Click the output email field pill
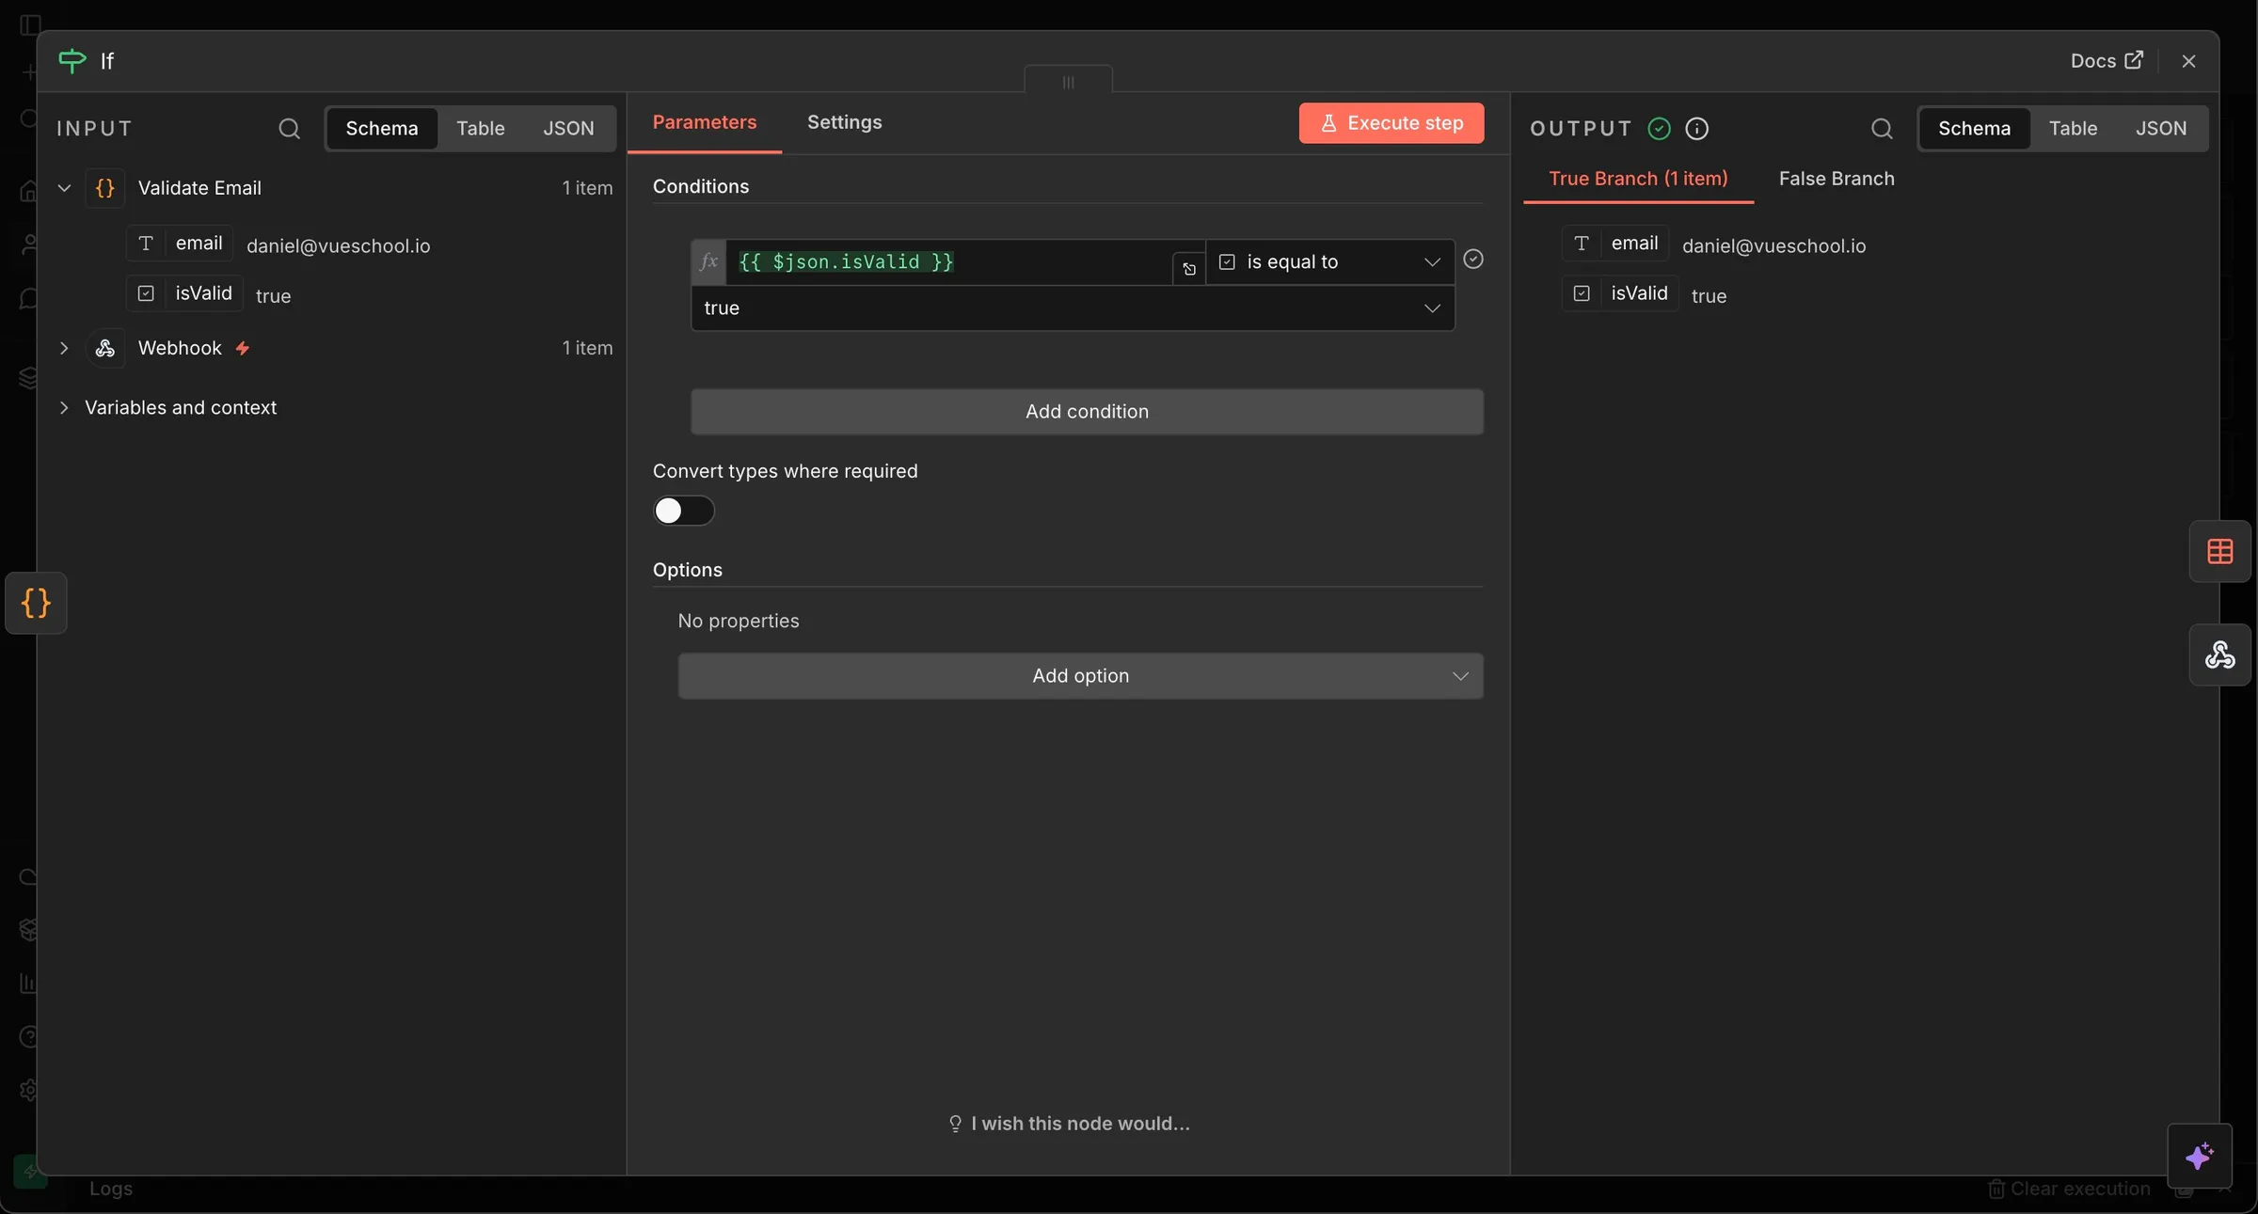2258x1214 pixels. coord(1615,243)
